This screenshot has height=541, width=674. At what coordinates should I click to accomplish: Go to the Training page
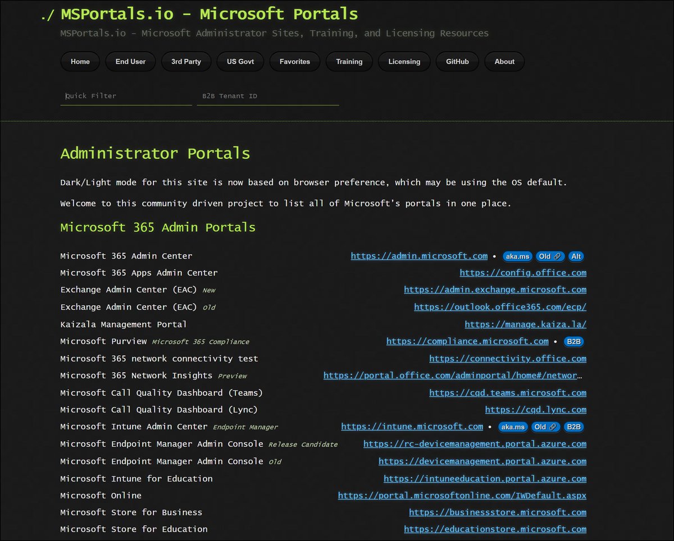[x=349, y=62]
